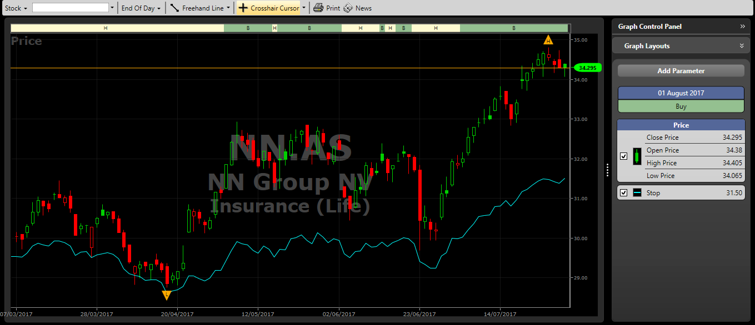The height and width of the screenshot is (325, 755).
Task: Expand the Graph Layouts section
Action: pyautogui.click(x=742, y=45)
